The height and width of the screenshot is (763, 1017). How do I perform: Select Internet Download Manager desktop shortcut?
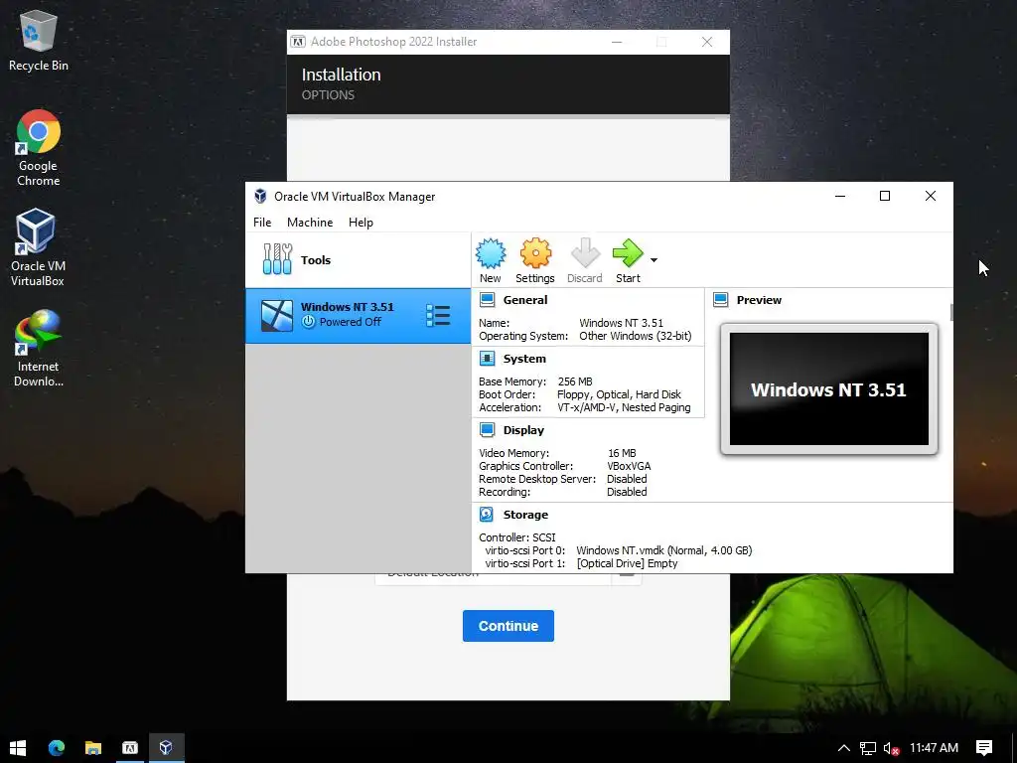[x=39, y=349]
